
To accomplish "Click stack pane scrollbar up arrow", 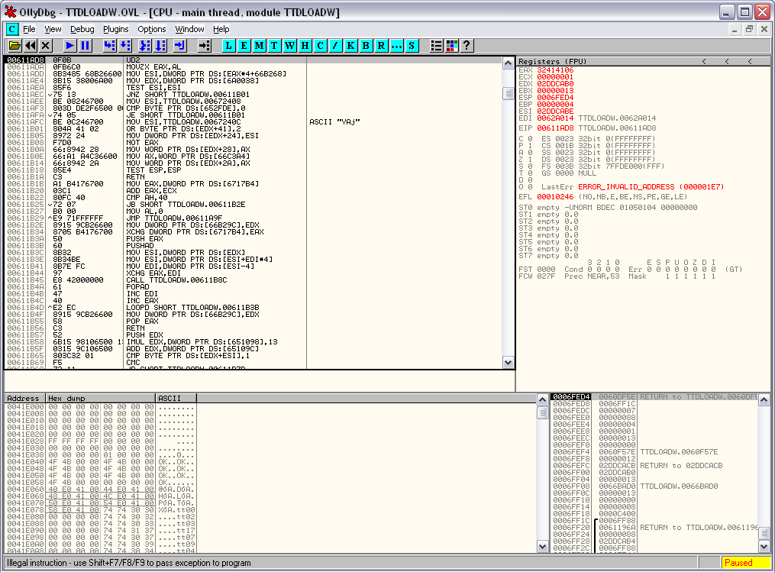I will click(764, 399).
